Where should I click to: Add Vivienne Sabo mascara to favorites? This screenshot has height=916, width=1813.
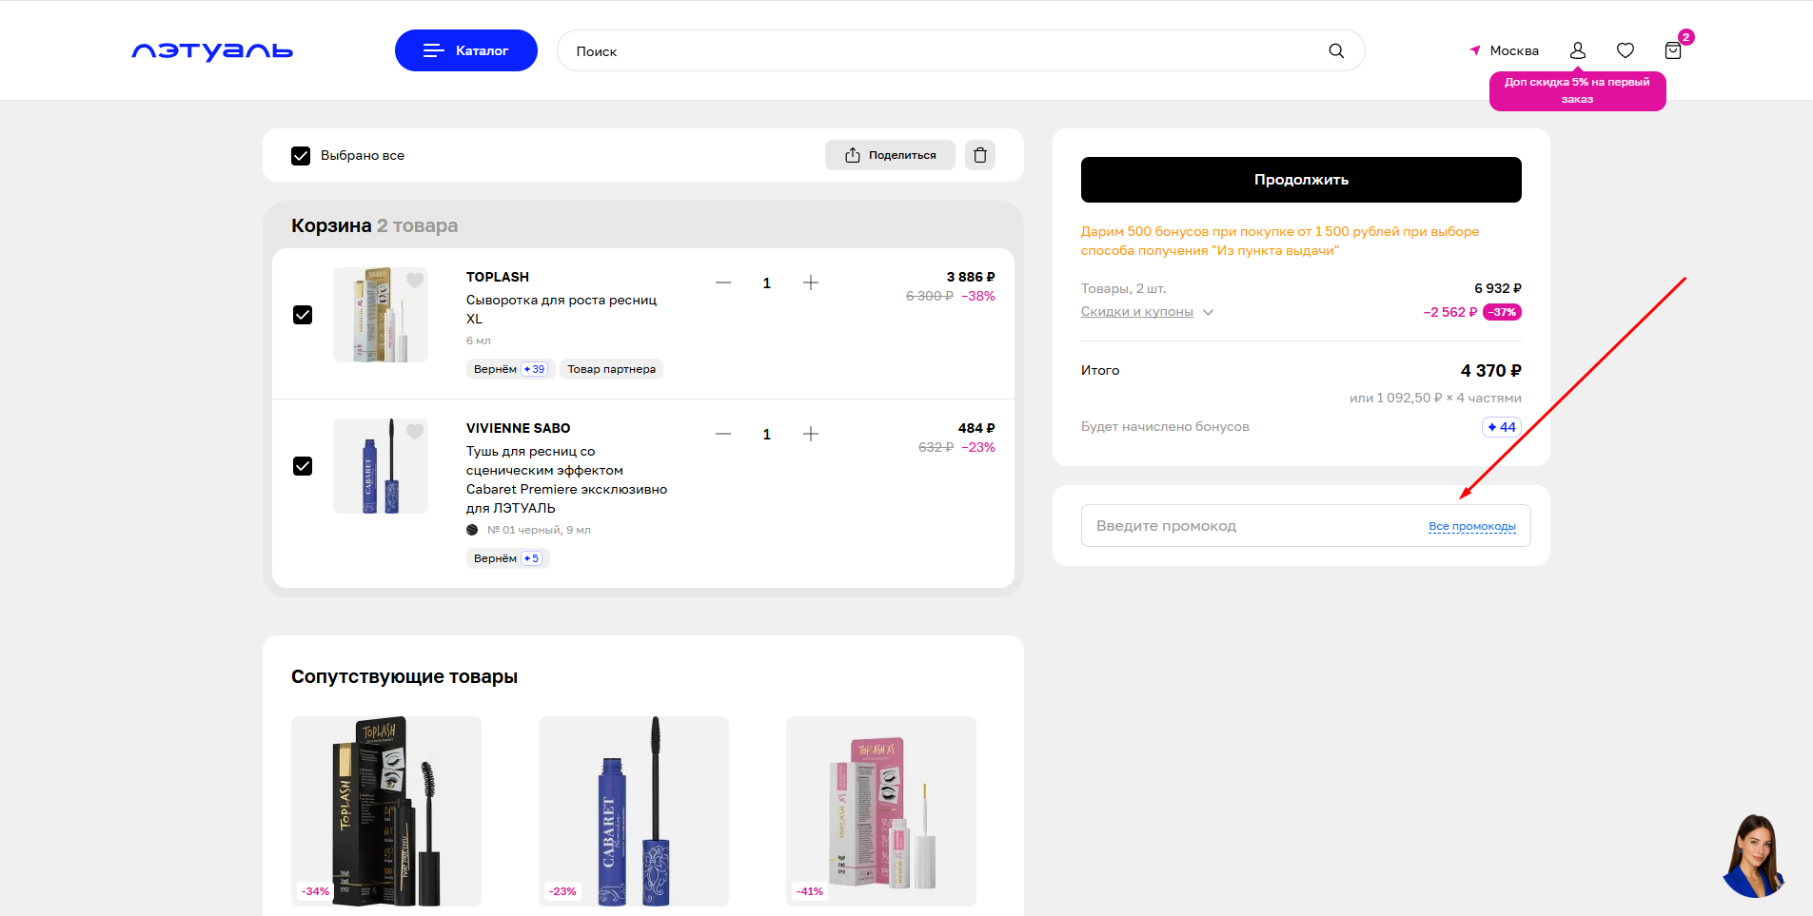(x=415, y=432)
